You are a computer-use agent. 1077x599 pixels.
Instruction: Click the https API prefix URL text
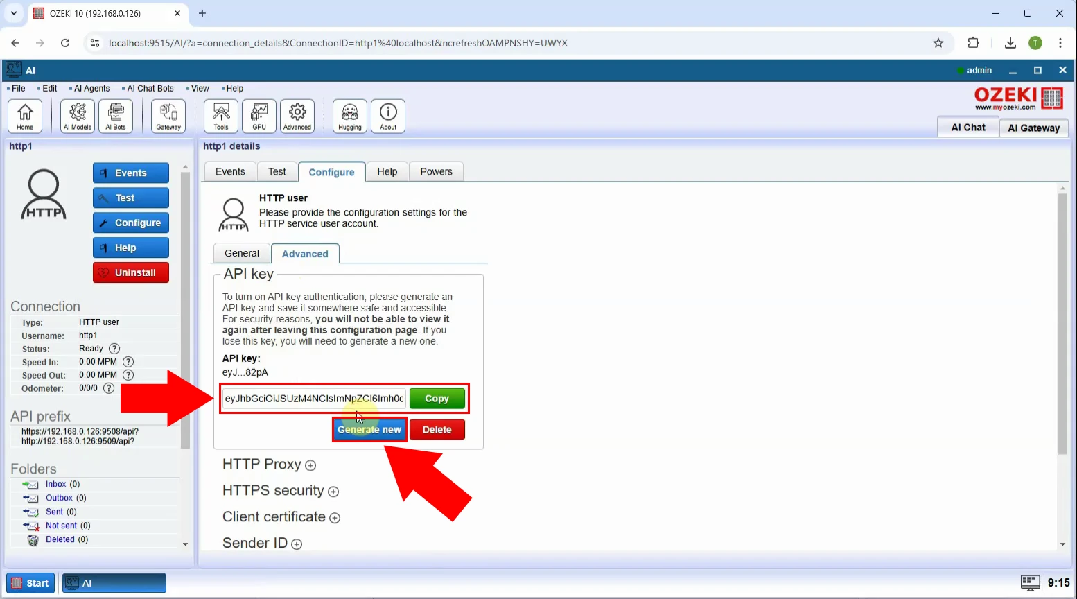pos(80,432)
